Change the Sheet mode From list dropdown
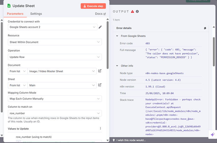This screenshot has height=143, width=217. pos(18,85)
